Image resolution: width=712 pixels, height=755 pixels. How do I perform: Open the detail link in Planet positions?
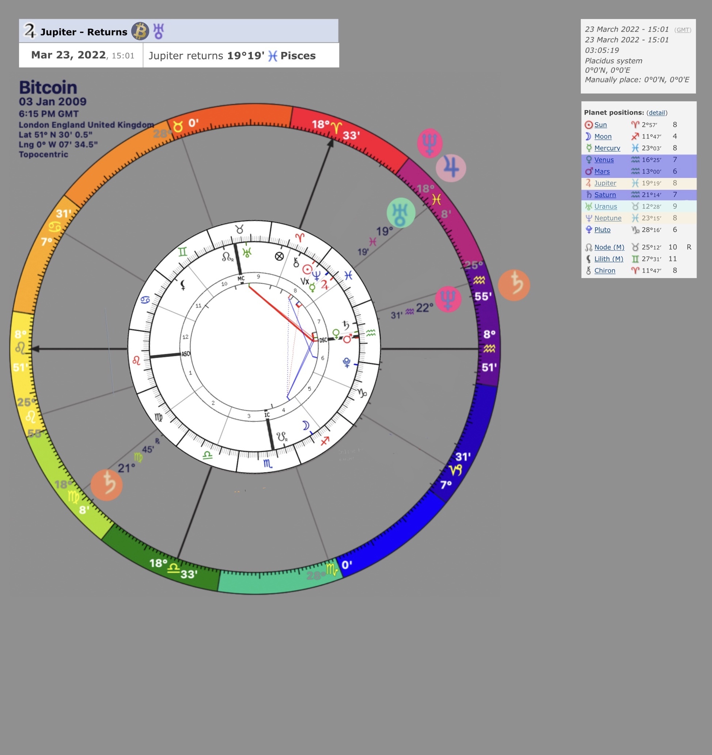click(657, 113)
